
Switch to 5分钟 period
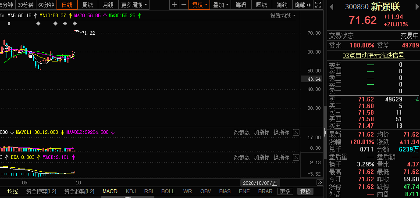[x=6, y=5]
